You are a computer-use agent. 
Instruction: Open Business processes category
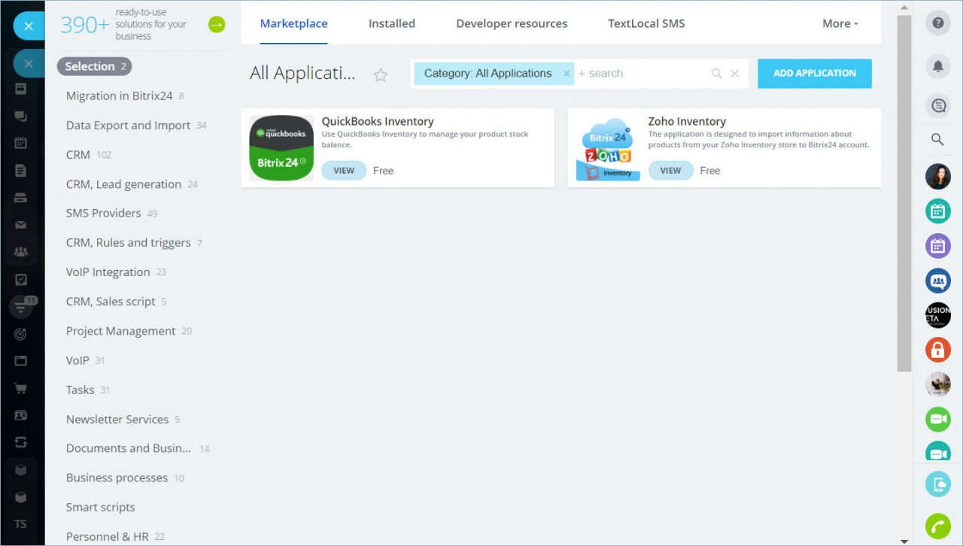coord(117,478)
